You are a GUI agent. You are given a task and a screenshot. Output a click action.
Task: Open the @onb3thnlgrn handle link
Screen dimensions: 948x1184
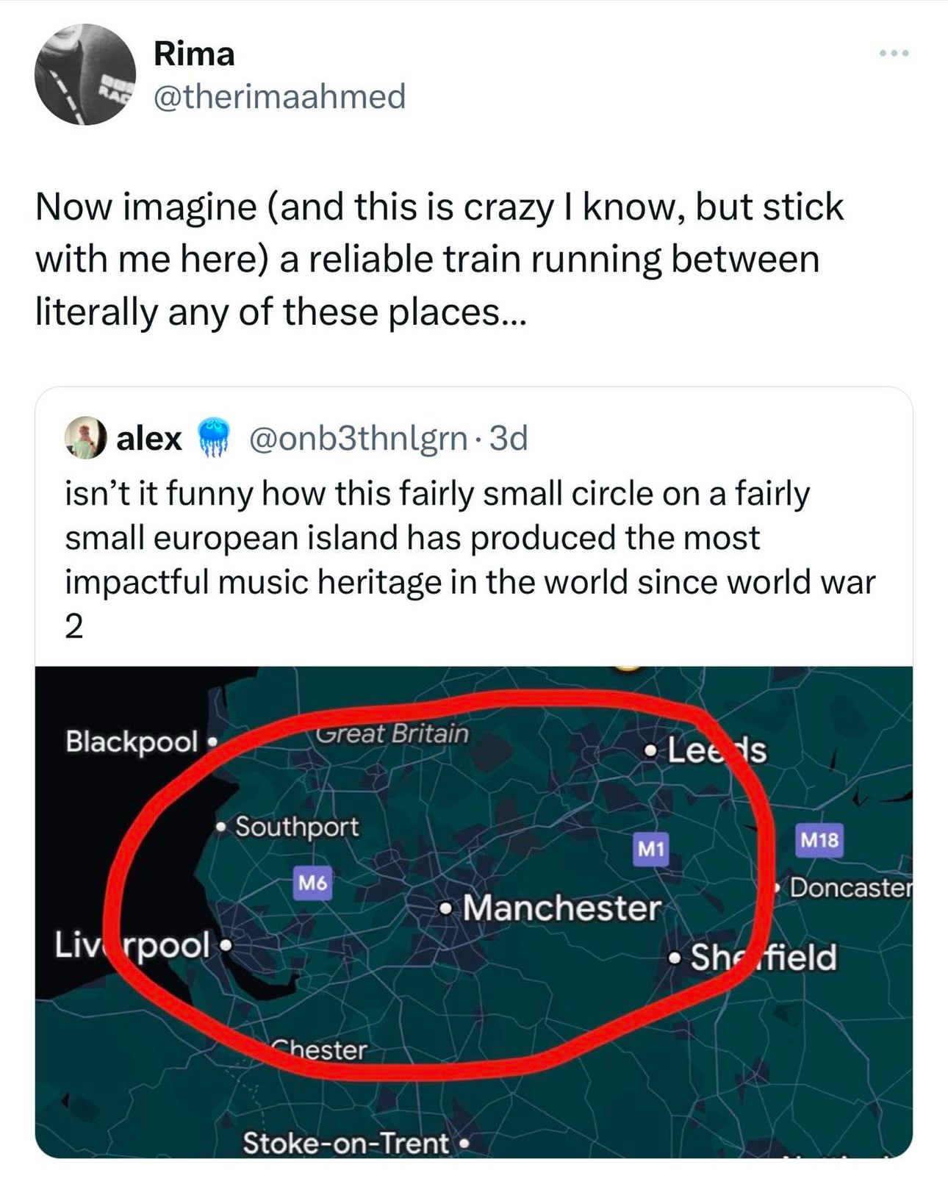pyautogui.click(x=358, y=439)
